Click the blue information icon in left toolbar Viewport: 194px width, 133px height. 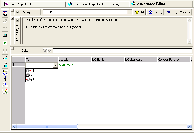coord(5,85)
